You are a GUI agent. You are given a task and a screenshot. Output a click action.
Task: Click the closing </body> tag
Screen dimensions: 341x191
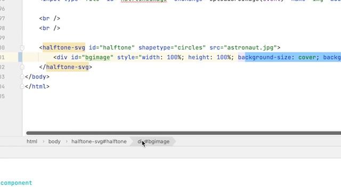[x=37, y=76]
